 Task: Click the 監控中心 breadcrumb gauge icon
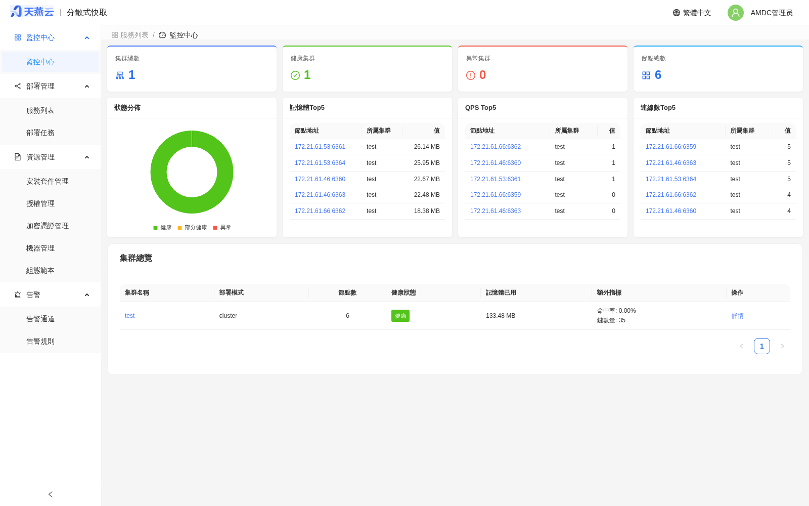pyautogui.click(x=162, y=35)
